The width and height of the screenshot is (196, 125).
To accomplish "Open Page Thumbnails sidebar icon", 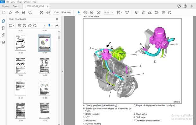I will [x=3, y=21].
